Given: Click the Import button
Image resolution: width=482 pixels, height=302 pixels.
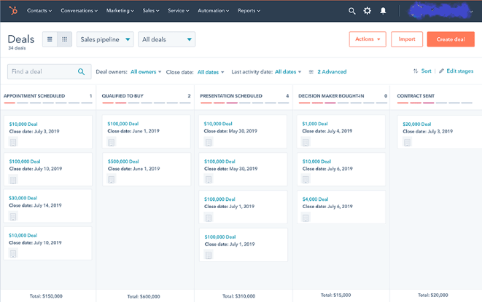Looking at the screenshot, I should coord(406,39).
